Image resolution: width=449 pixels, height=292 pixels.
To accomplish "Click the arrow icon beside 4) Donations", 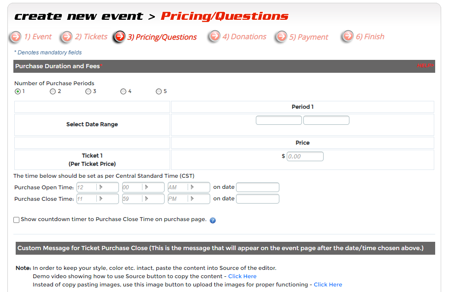I will (x=214, y=36).
